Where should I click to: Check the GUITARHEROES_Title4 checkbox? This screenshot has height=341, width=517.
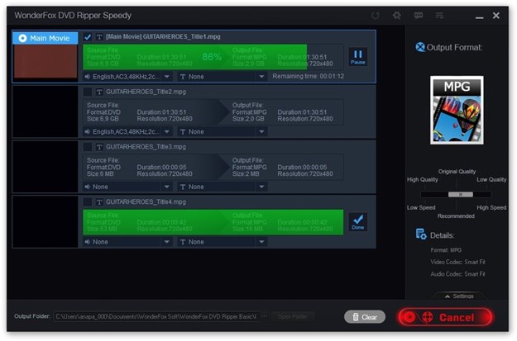tap(88, 201)
